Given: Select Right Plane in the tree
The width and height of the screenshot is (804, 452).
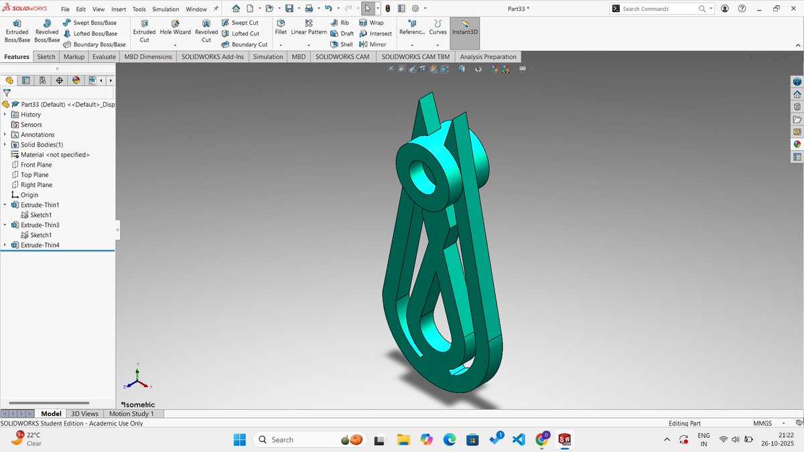Looking at the screenshot, I should [x=31, y=185].
